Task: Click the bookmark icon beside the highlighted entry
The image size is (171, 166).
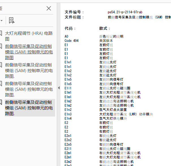Action: point(1,102)
